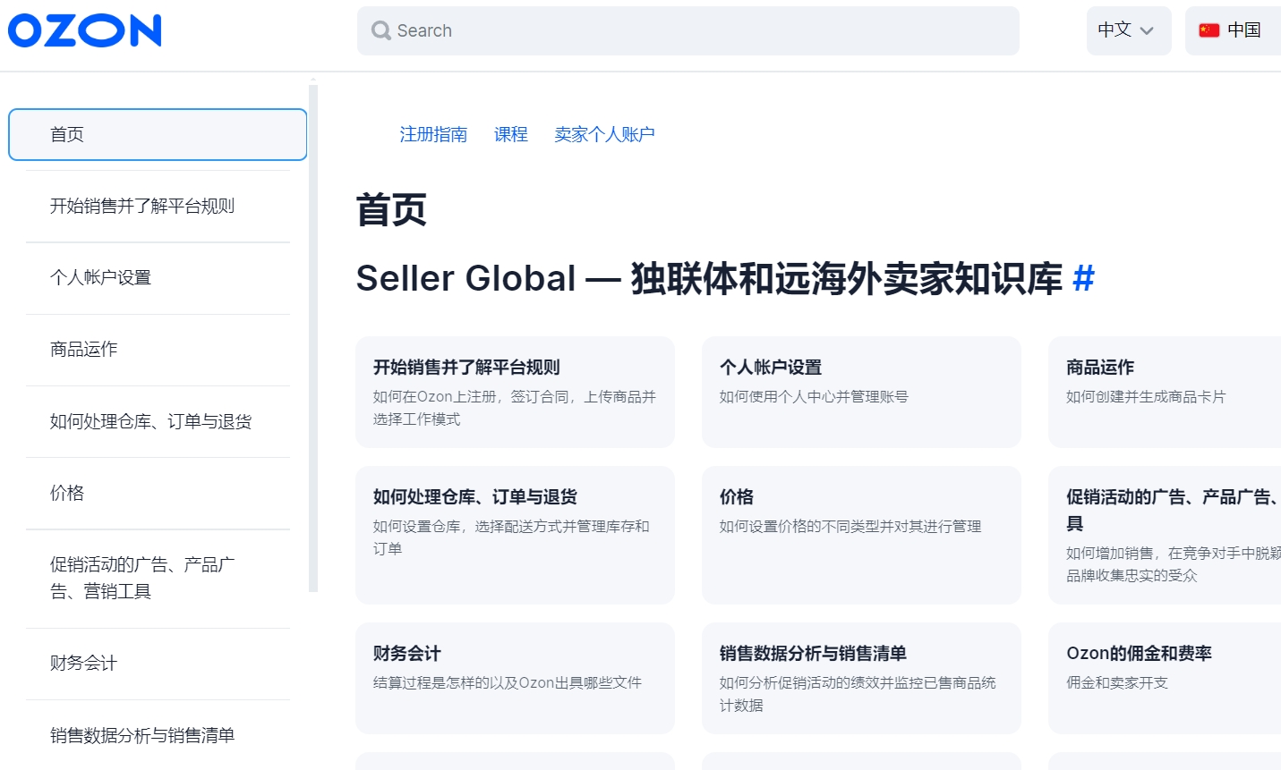
Task: Open the Ozon的佣金和费率 card
Action: [x=1165, y=678]
